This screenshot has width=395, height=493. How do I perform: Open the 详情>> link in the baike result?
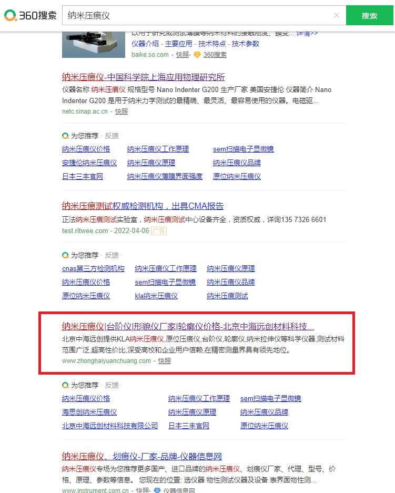coord(307,33)
